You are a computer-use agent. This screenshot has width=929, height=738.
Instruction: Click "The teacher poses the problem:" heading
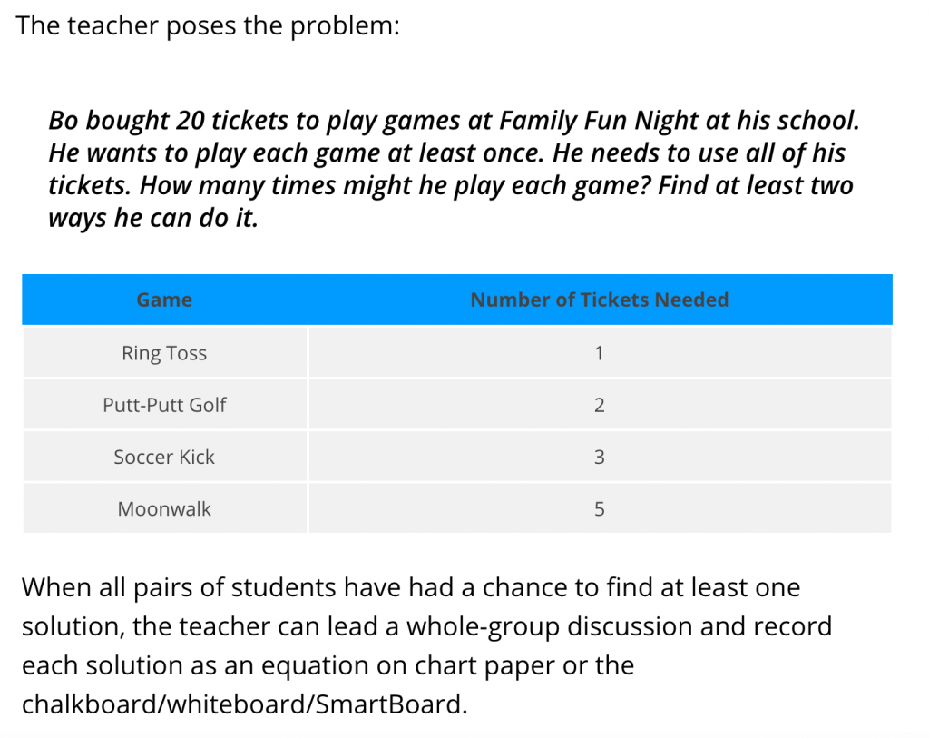click(x=208, y=25)
